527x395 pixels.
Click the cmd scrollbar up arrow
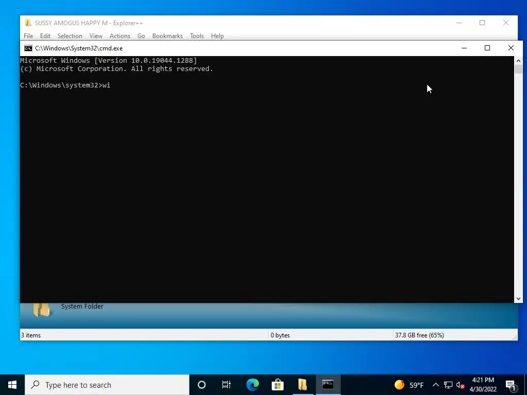pos(518,61)
